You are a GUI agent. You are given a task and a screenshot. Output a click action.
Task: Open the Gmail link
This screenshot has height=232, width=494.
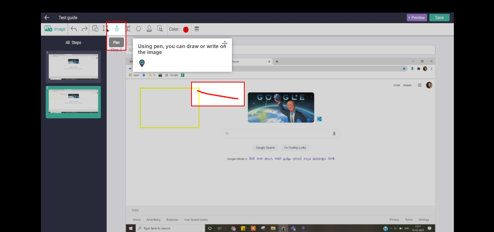coord(396,85)
